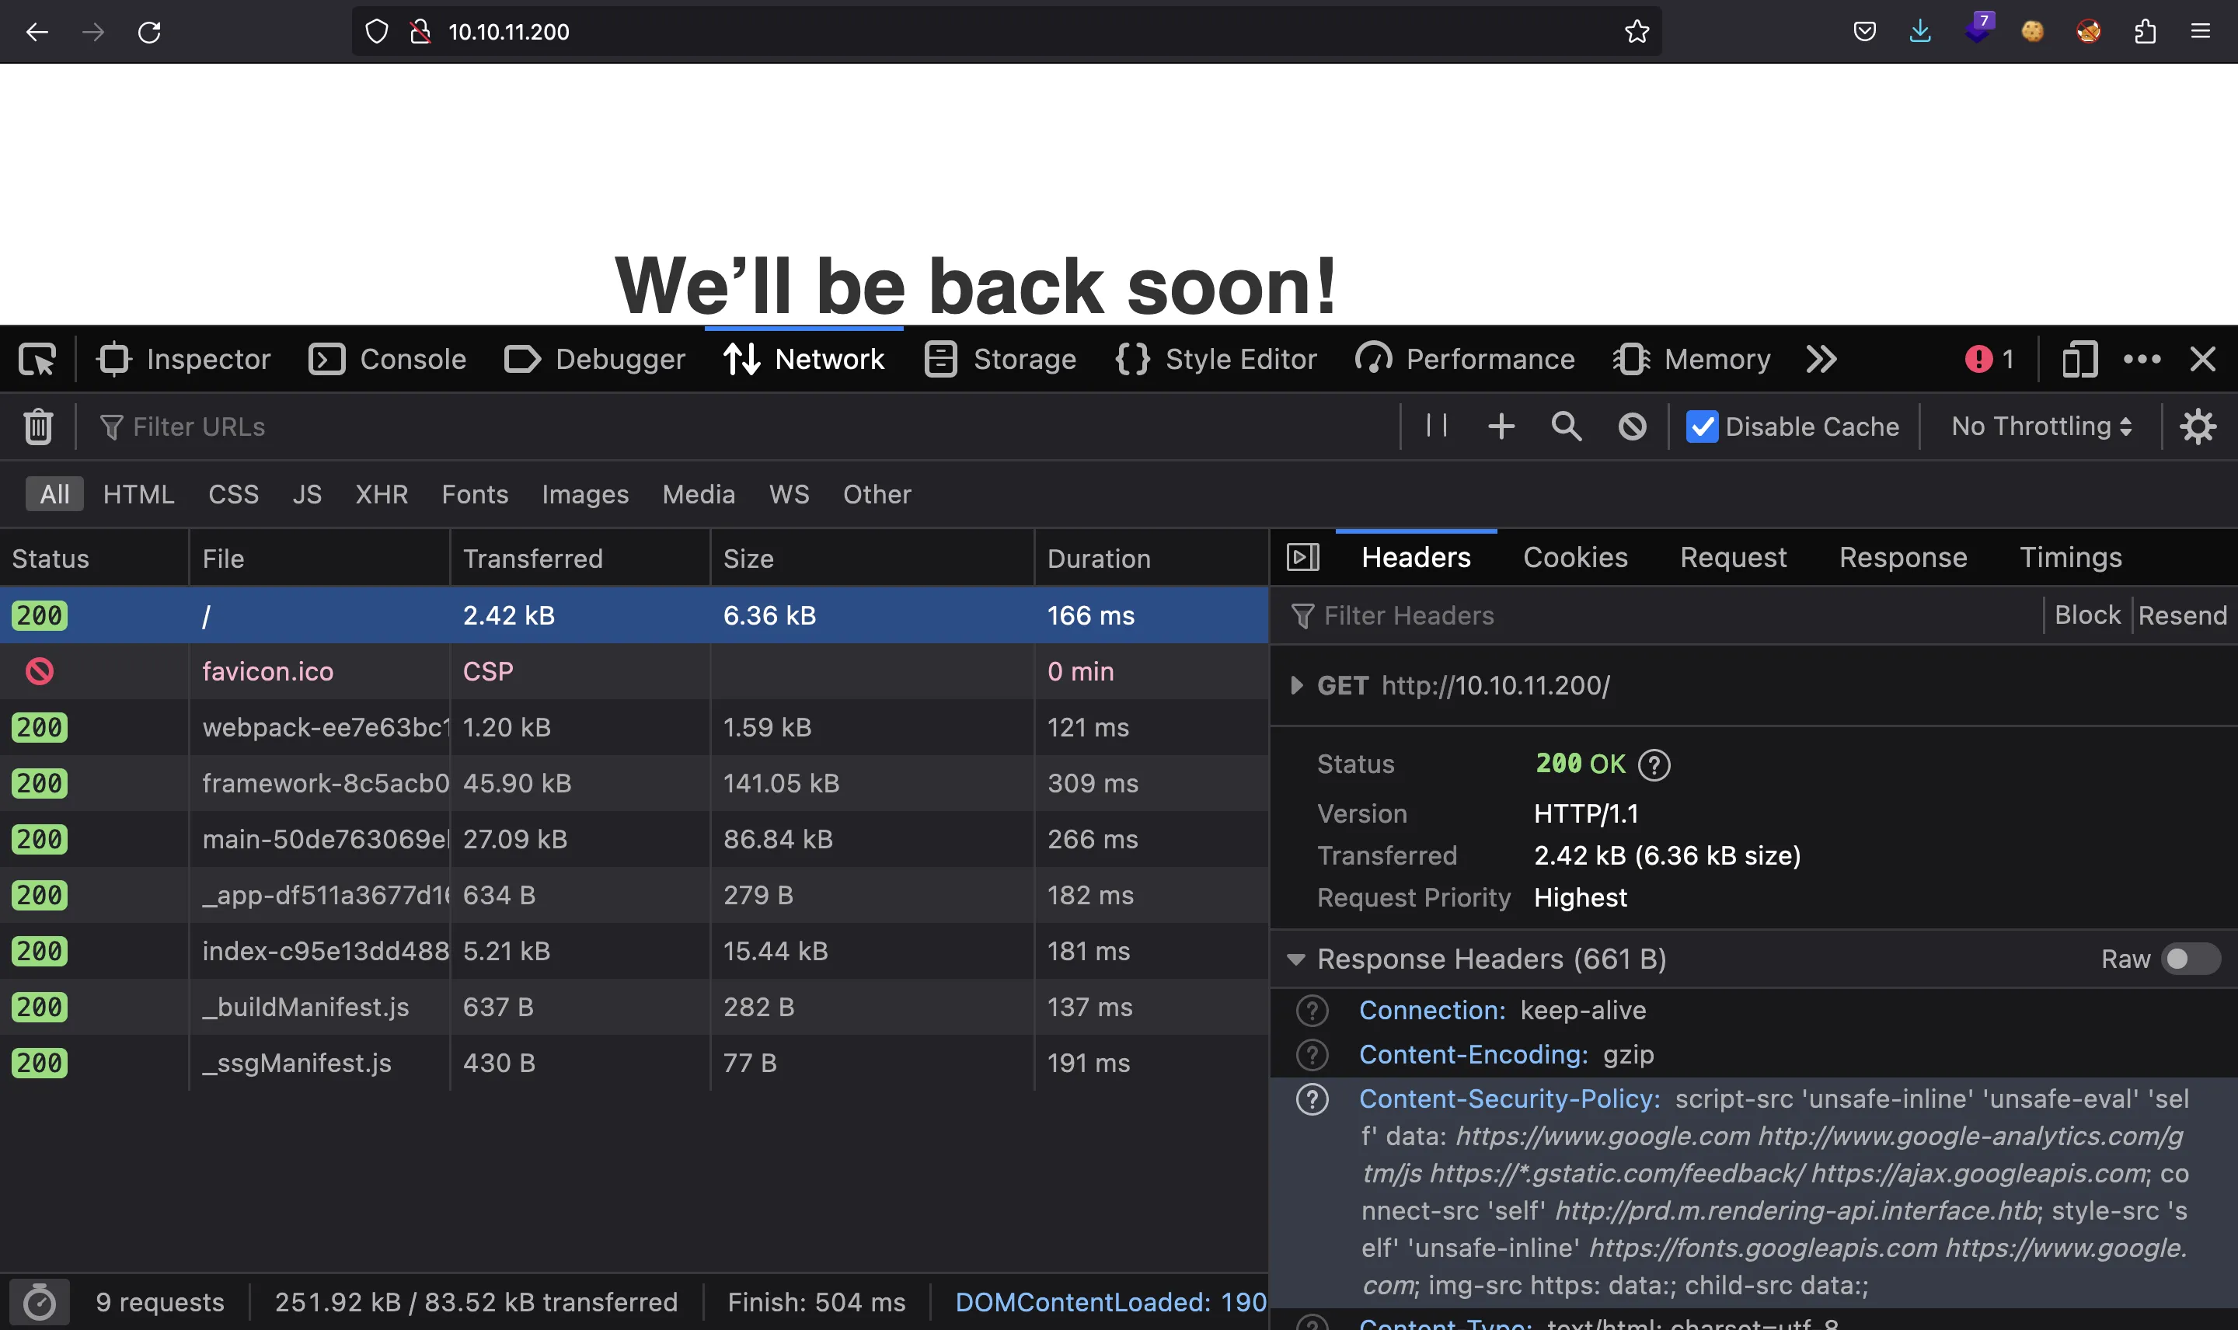Filter requests by WS type
The width and height of the screenshot is (2238, 1330).
pos(789,494)
